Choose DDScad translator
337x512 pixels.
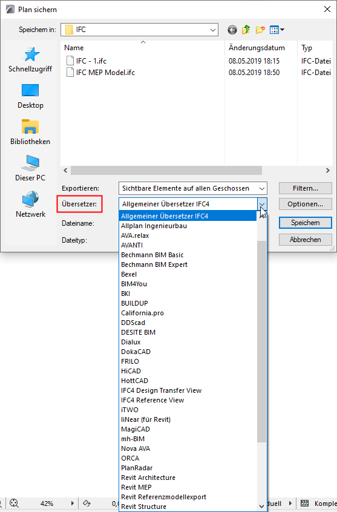point(188,323)
